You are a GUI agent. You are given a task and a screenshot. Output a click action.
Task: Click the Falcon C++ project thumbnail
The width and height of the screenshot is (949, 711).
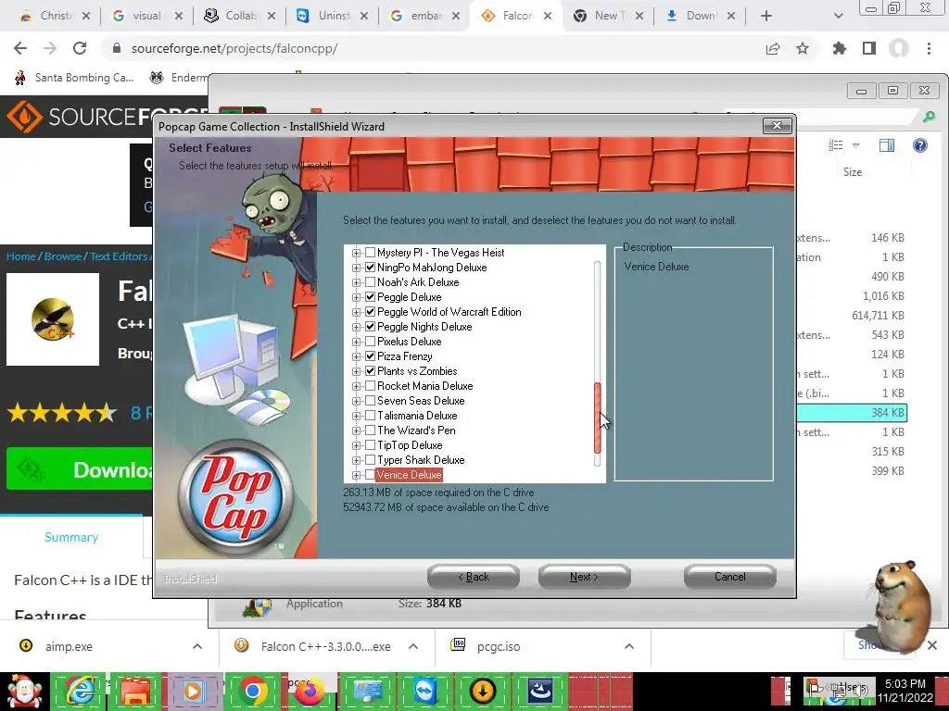coord(53,319)
